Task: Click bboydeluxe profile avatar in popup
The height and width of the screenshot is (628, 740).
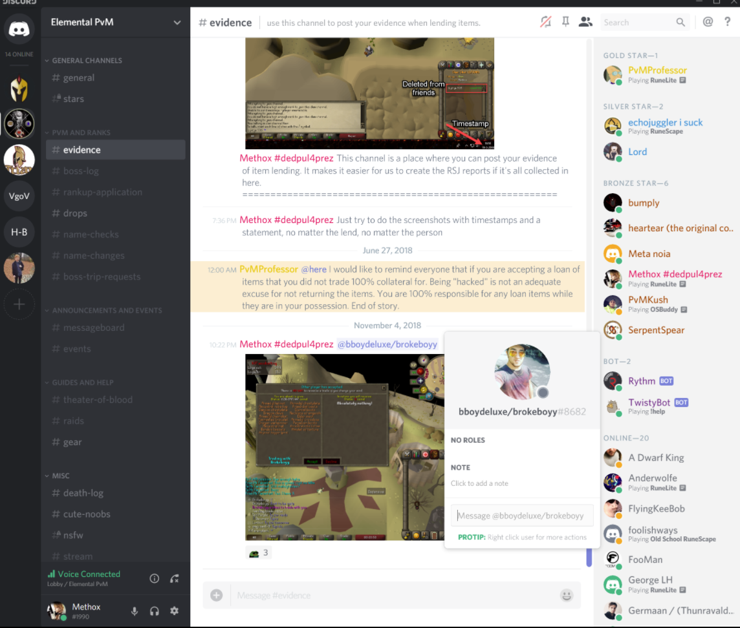Action: (x=522, y=372)
